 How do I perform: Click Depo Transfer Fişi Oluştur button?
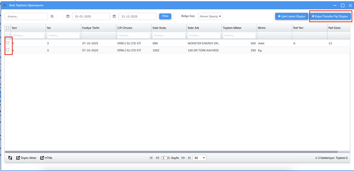point(330,16)
